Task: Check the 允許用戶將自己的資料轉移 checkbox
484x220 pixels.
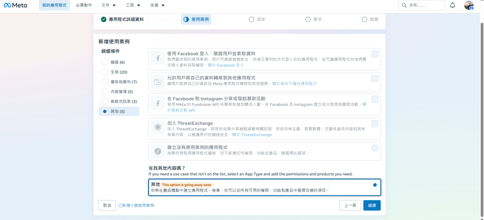Action: coord(375,79)
